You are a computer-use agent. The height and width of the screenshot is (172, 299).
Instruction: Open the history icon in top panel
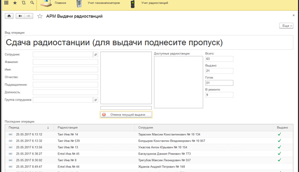[x=23, y=3]
